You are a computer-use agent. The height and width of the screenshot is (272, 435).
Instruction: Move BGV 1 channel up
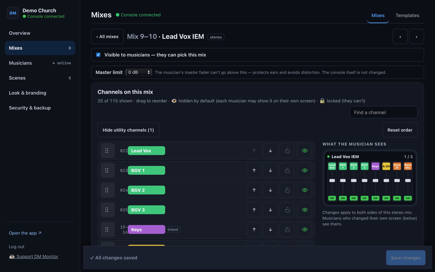click(x=254, y=171)
